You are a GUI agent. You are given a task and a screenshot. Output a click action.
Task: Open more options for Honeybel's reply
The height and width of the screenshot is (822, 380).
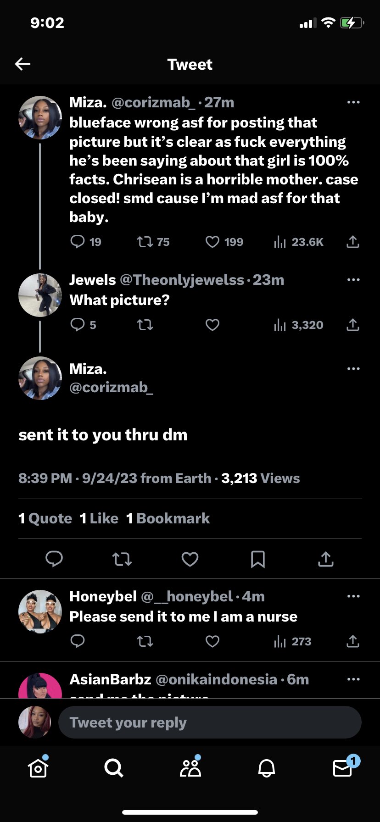pos(353,596)
